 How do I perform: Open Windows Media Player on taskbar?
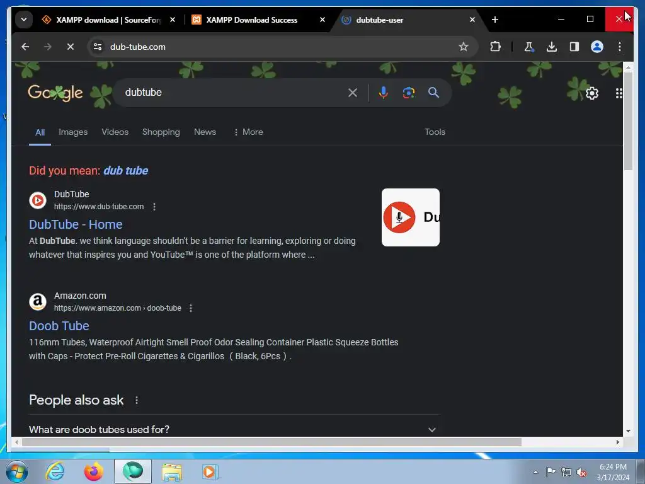210,471
